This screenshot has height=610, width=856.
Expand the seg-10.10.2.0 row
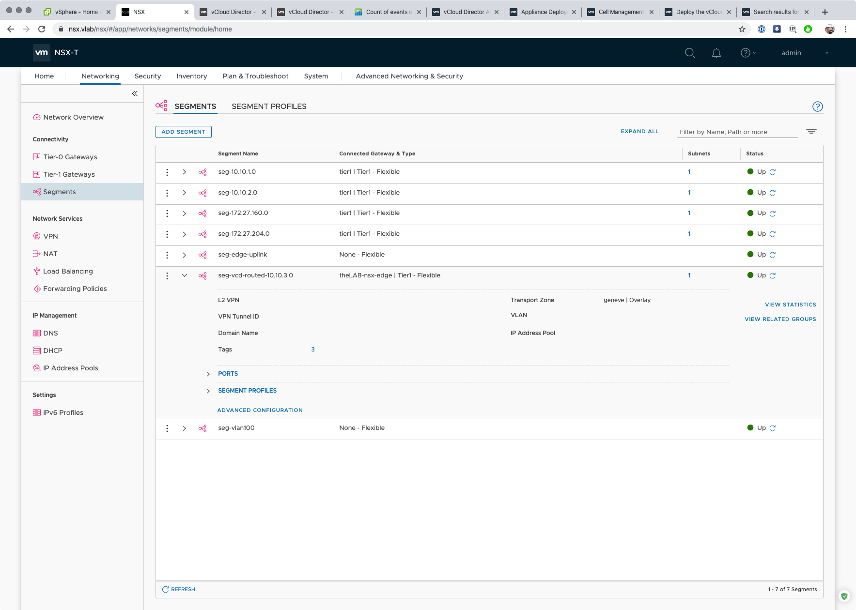185,193
